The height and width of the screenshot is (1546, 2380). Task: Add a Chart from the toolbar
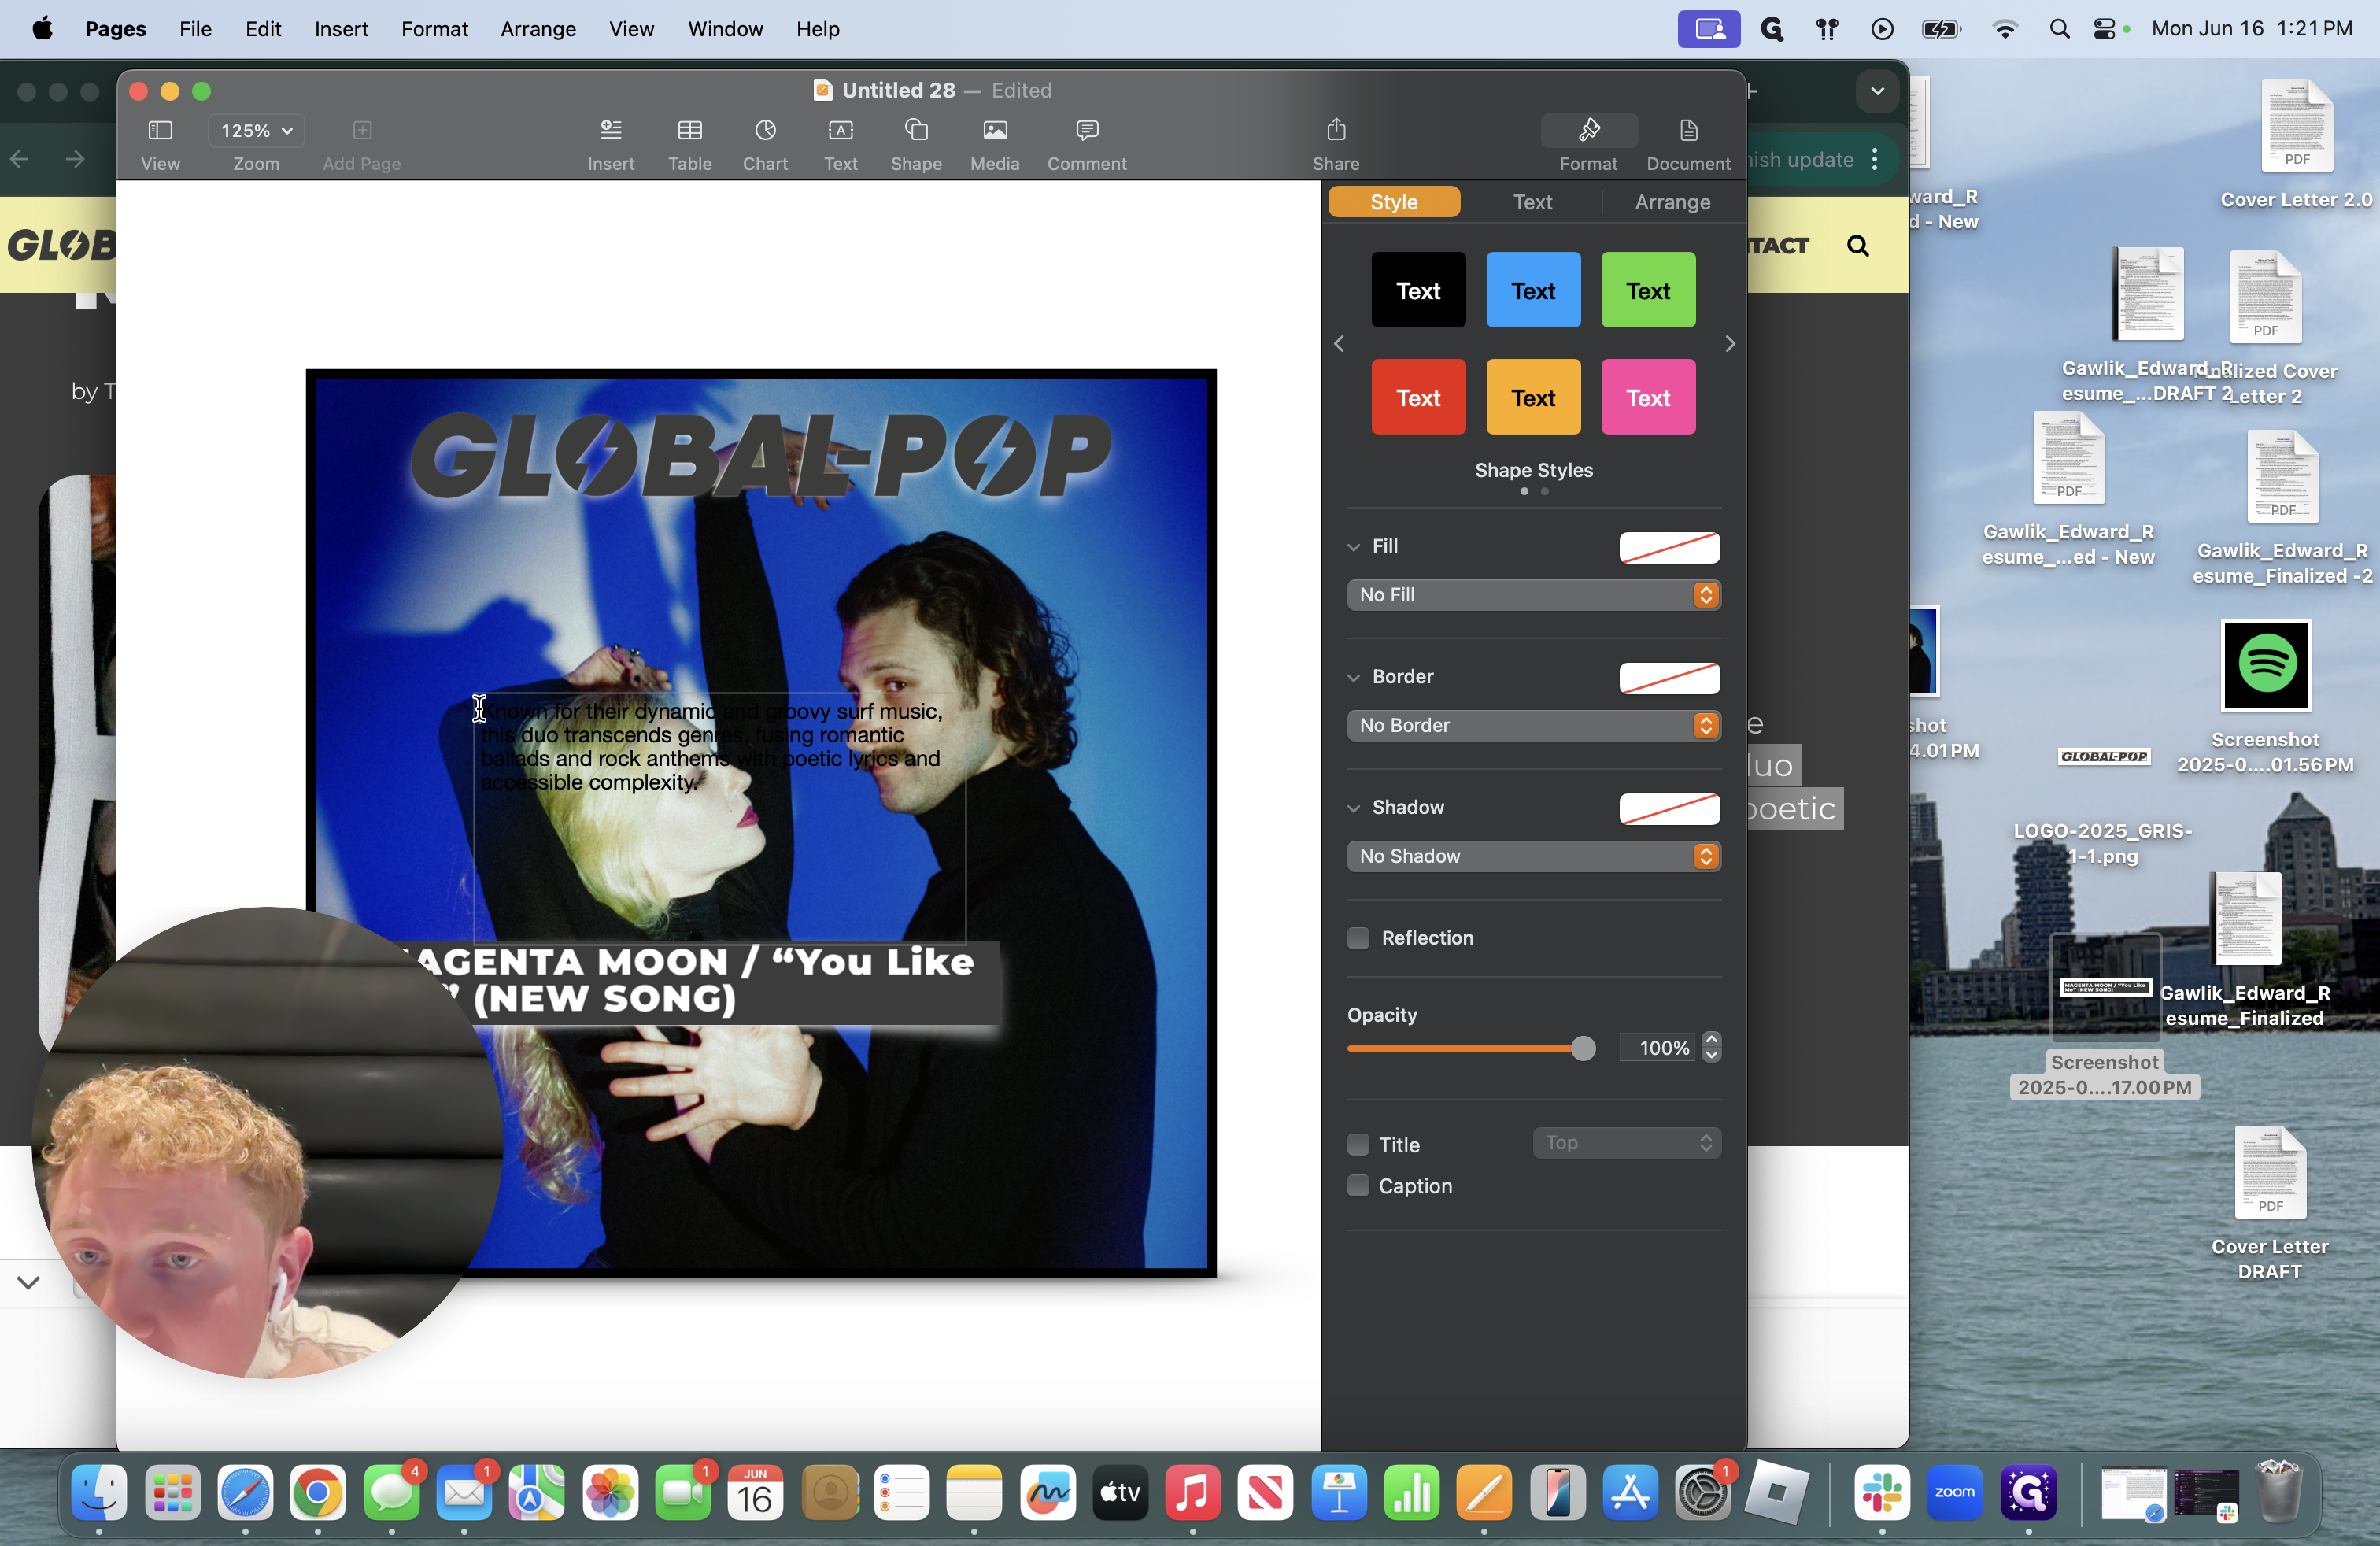tap(765, 130)
